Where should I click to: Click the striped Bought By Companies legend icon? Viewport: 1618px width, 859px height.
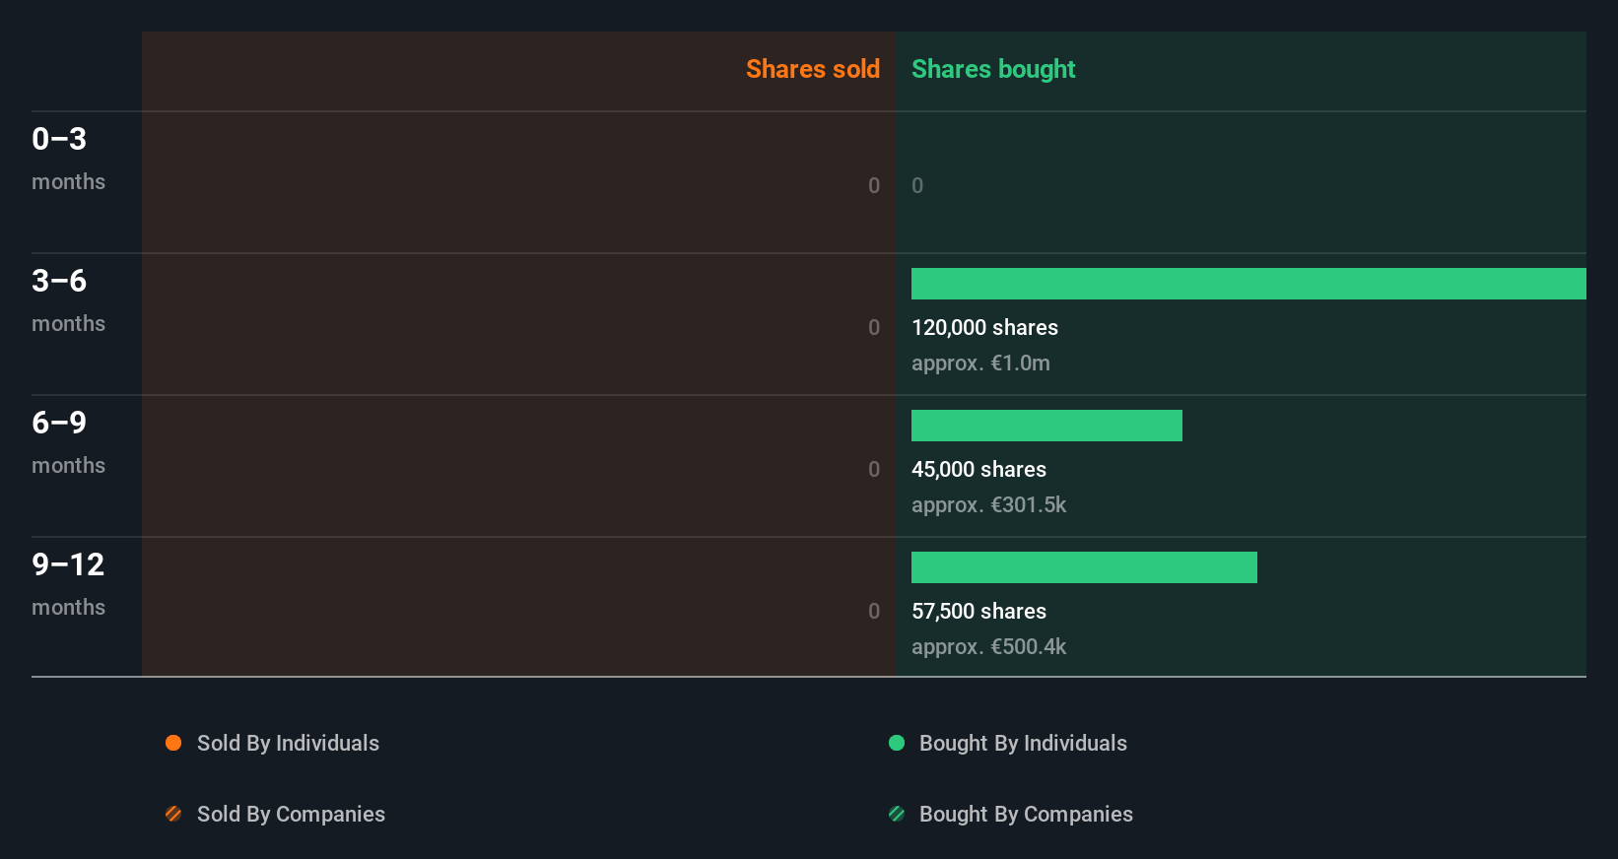[897, 814]
